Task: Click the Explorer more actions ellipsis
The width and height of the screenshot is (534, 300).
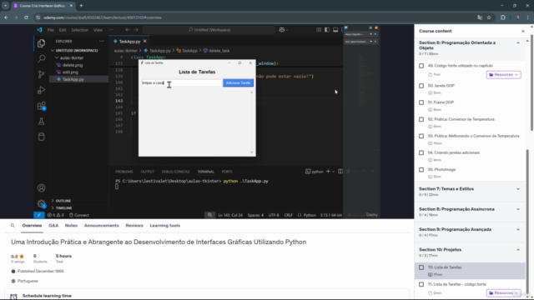Action: (102, 41)
